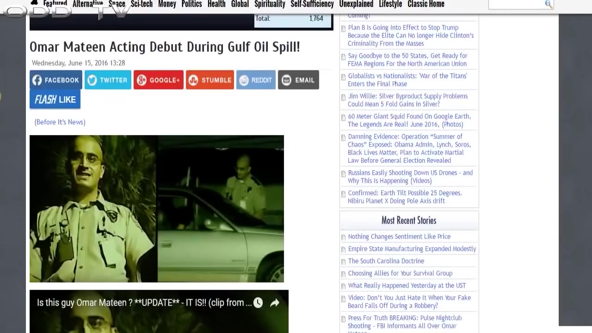Open the Self-Sufficiency menu category
The image size is (592, 333).
(x=312, y=4)
